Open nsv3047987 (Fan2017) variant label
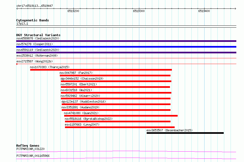This screenshot has height=162, width=244. point(76,73)
